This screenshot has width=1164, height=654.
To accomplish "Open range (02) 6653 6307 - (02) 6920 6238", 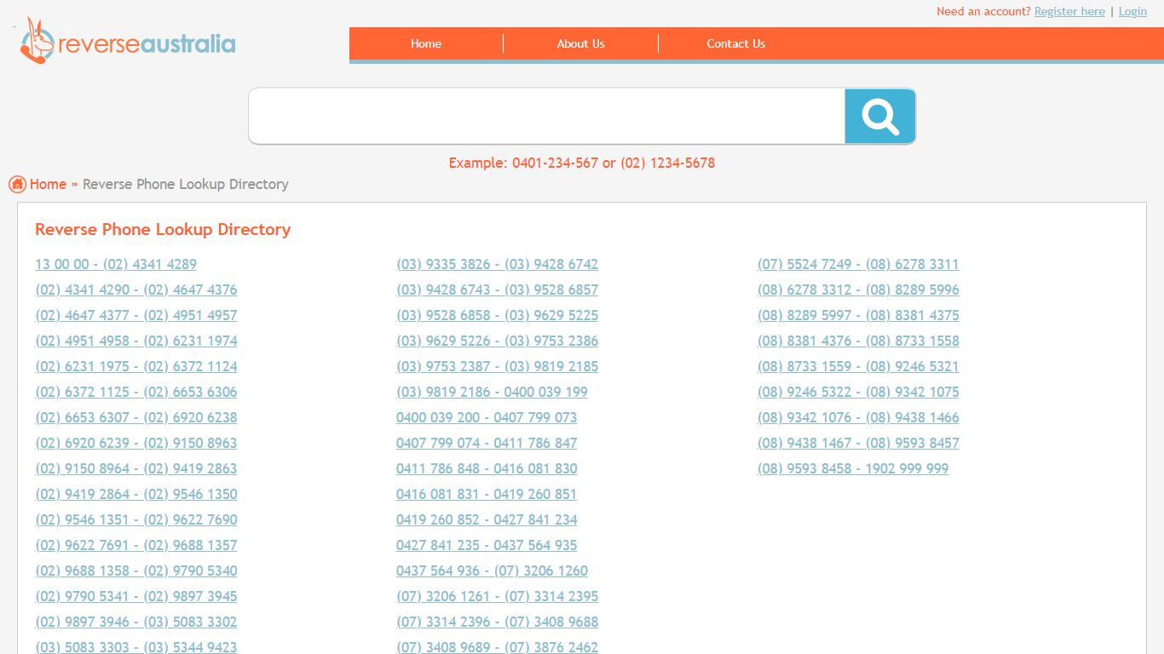I will click(x=136, y=417).
